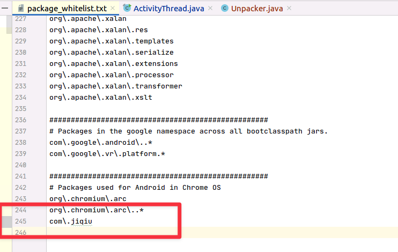This screenshot has height=252, width=398.
Task: Switch to the ActivityThread.java tab
Action: (167, 8)
